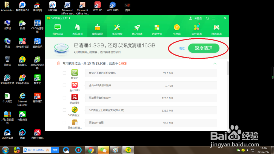The height and width of the screenshot is (154, 274).
Task: Click the 1.7 GB size value
Action: pos(169,86)
